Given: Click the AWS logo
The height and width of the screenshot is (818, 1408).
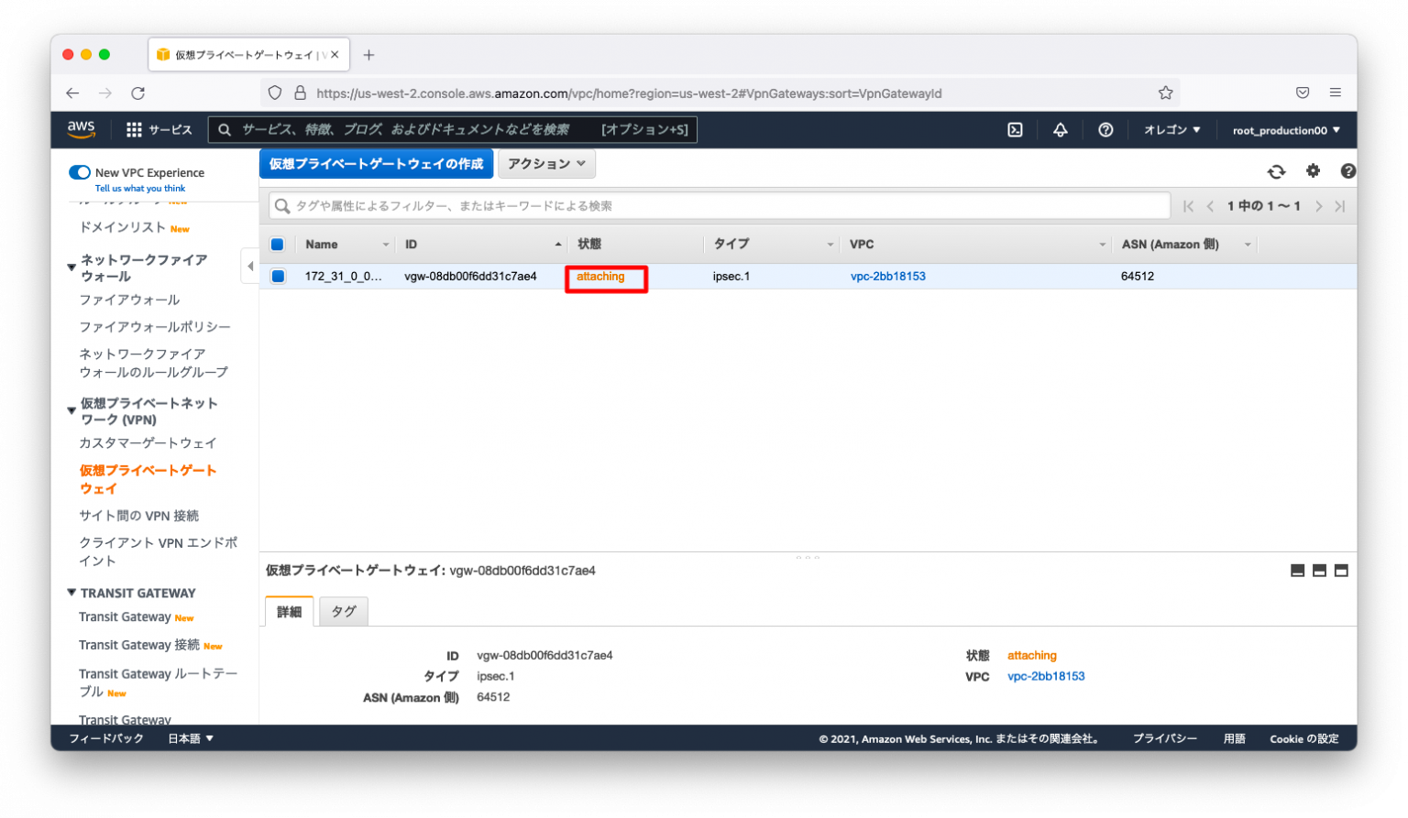Looking at the screenshot, I should tap(81, 129).
